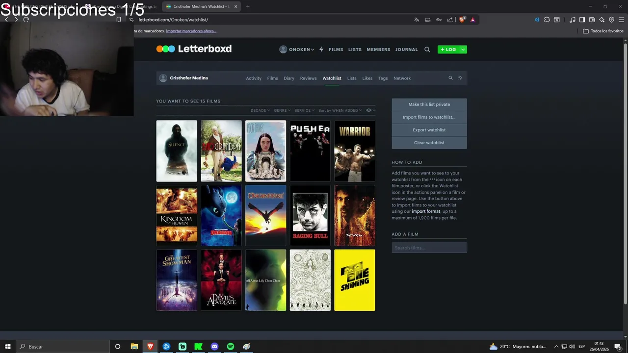
Task: Open the music playlist icon in toolbar
Action: (573, 20)
